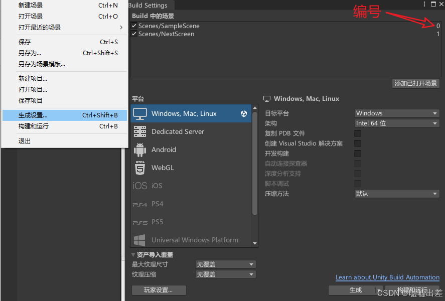Enable the 开发构建 checkbox
Image resolution: width=445 pixels, height=301 pixels.
[358, 154]
